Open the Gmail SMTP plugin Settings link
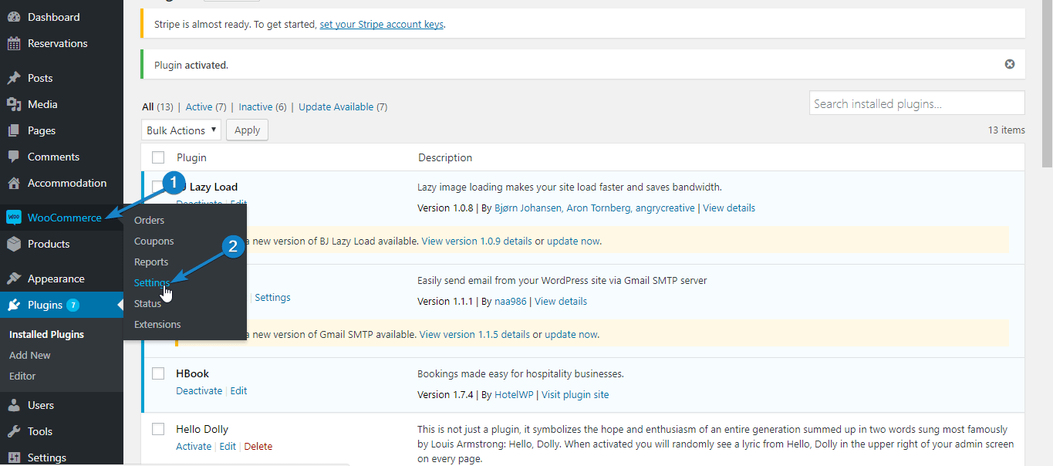1053x466 pixels. (x=272, y=297)
